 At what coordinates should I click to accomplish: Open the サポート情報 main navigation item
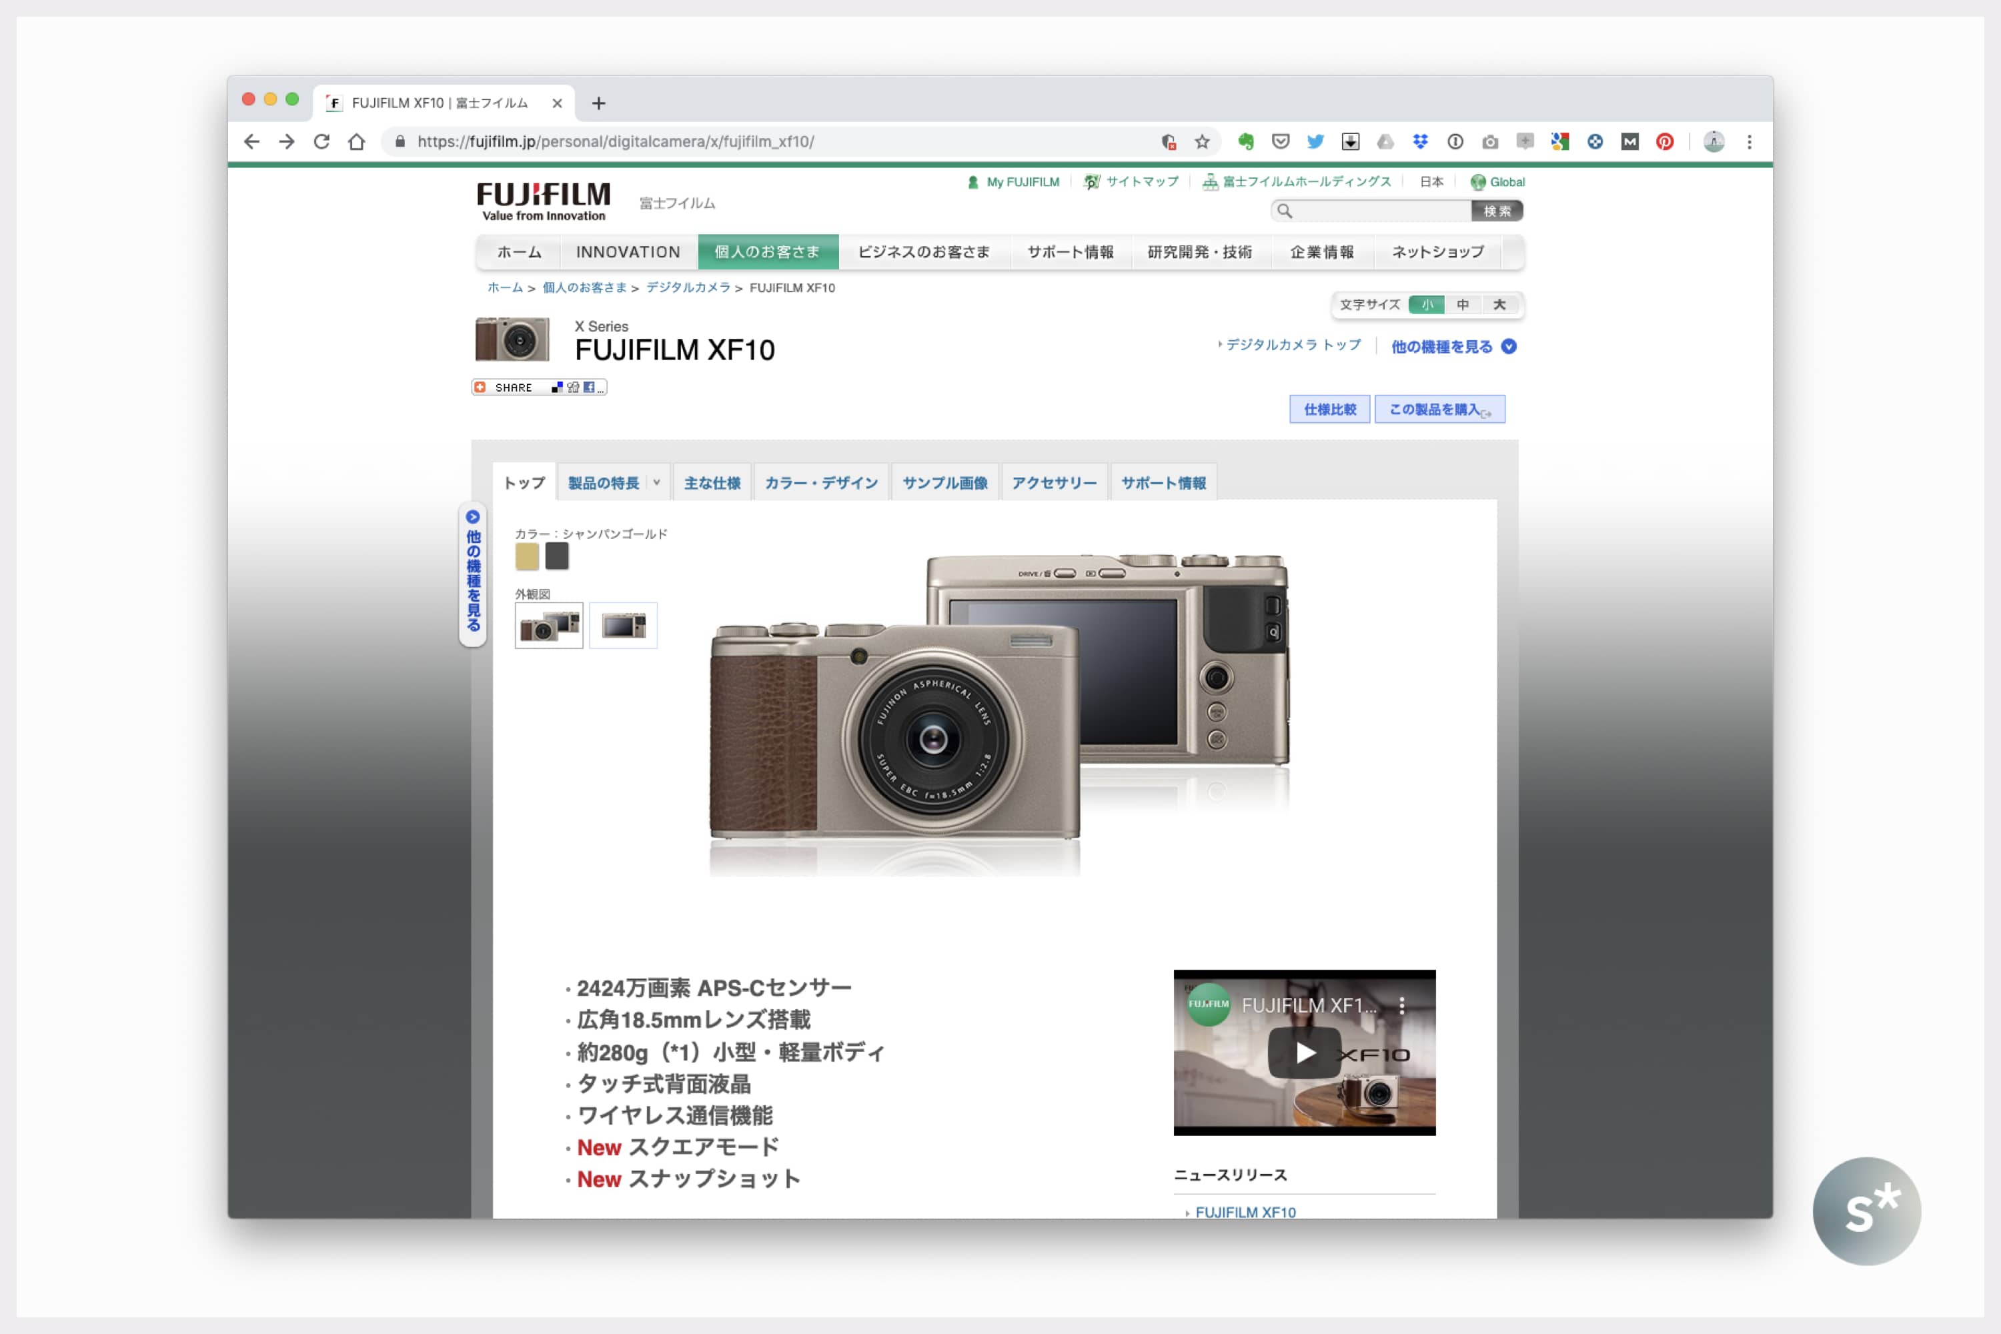pos(1071,252)
